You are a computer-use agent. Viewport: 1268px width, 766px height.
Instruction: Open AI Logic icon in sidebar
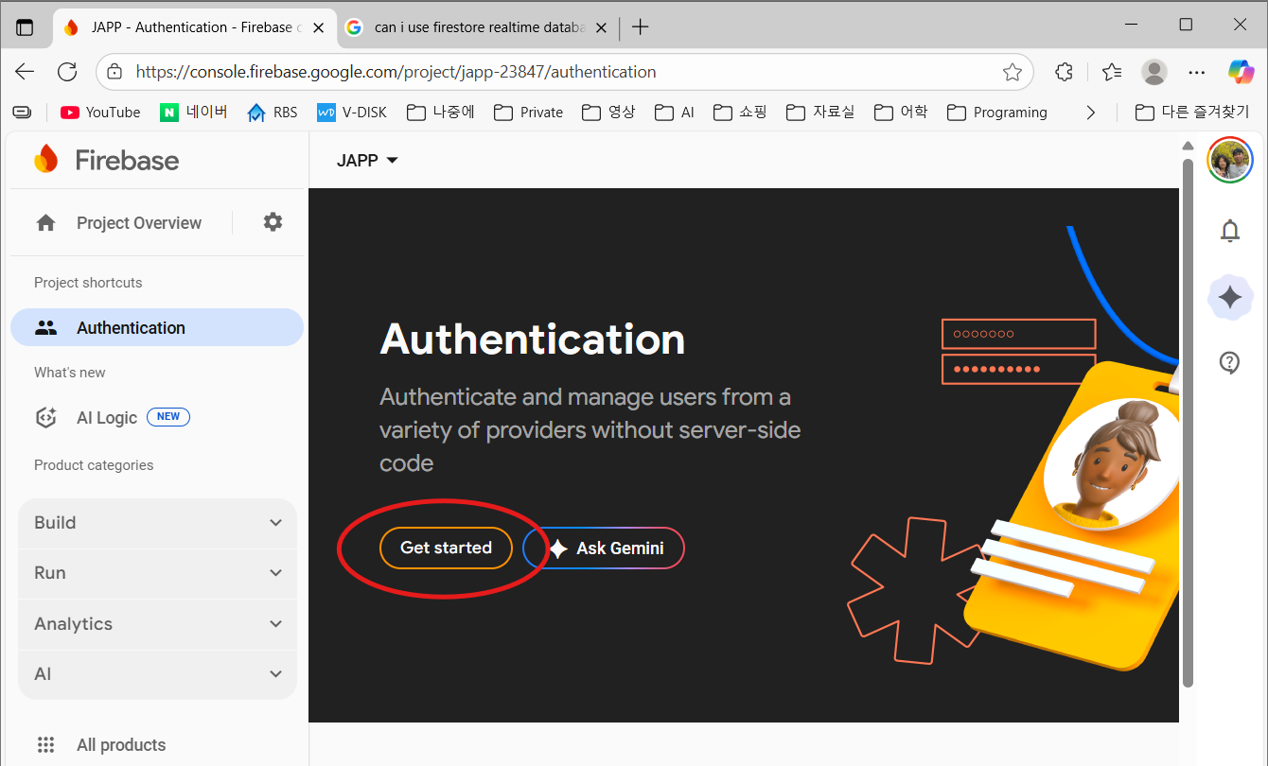45,417
